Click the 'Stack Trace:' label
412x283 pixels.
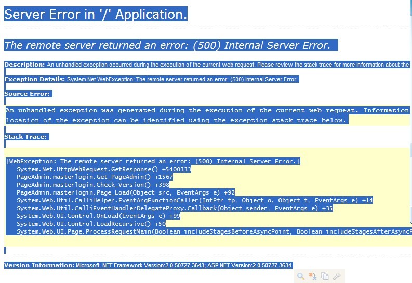[26, 137]
